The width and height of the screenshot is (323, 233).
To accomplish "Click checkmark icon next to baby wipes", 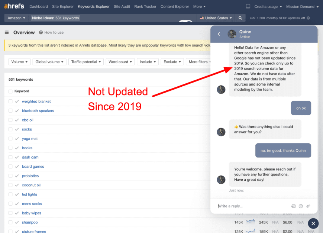I will 17,213.
